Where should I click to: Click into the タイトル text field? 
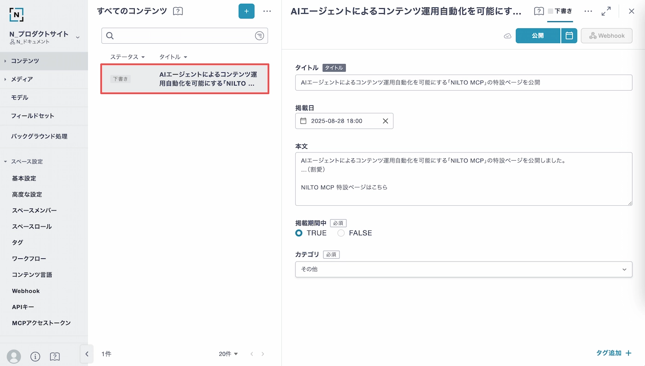tap(463, 82)
